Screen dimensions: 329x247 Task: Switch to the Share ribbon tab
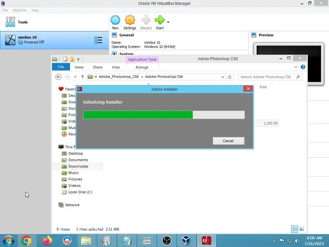coord(98,67)
